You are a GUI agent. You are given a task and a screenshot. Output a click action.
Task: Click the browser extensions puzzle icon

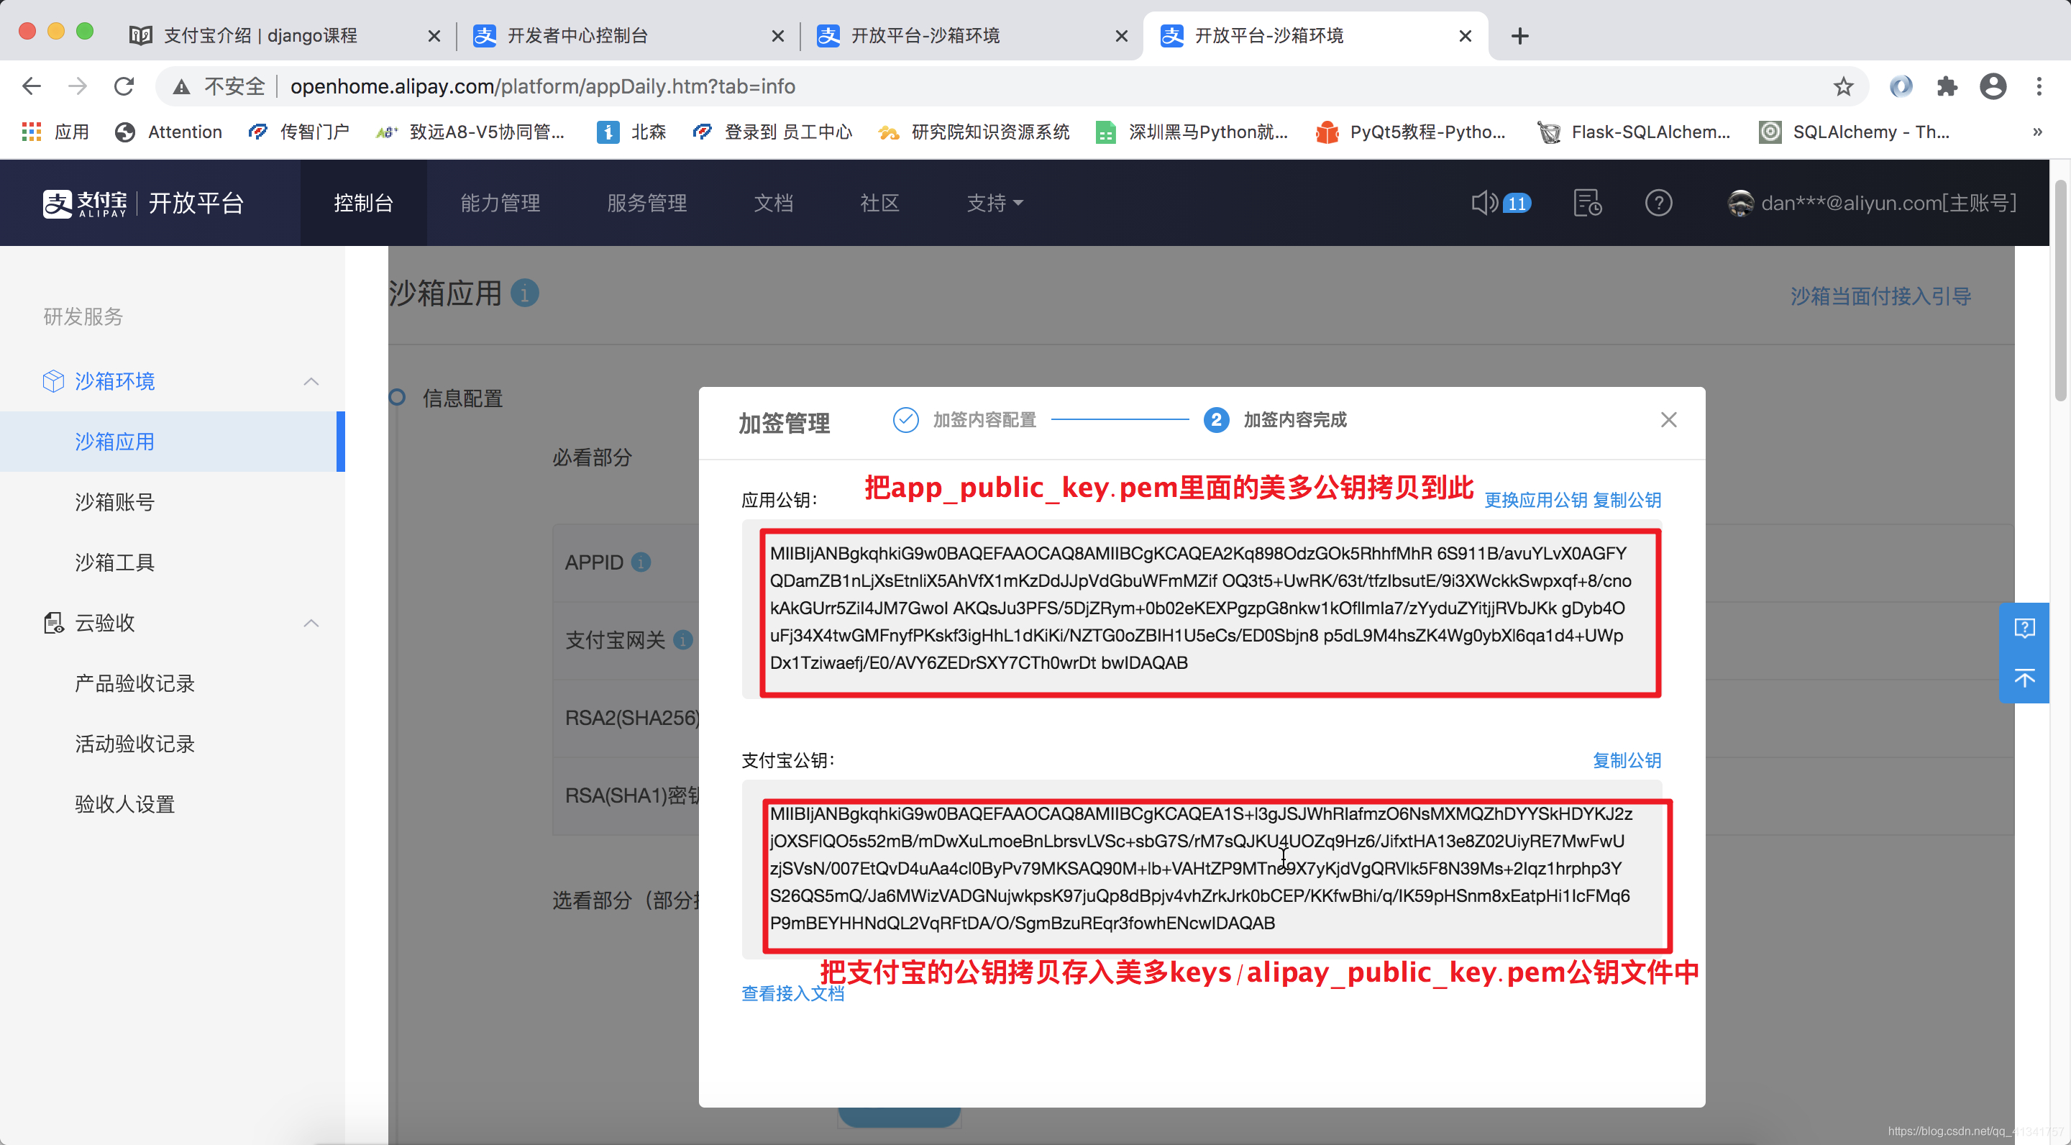point(1947,86)
